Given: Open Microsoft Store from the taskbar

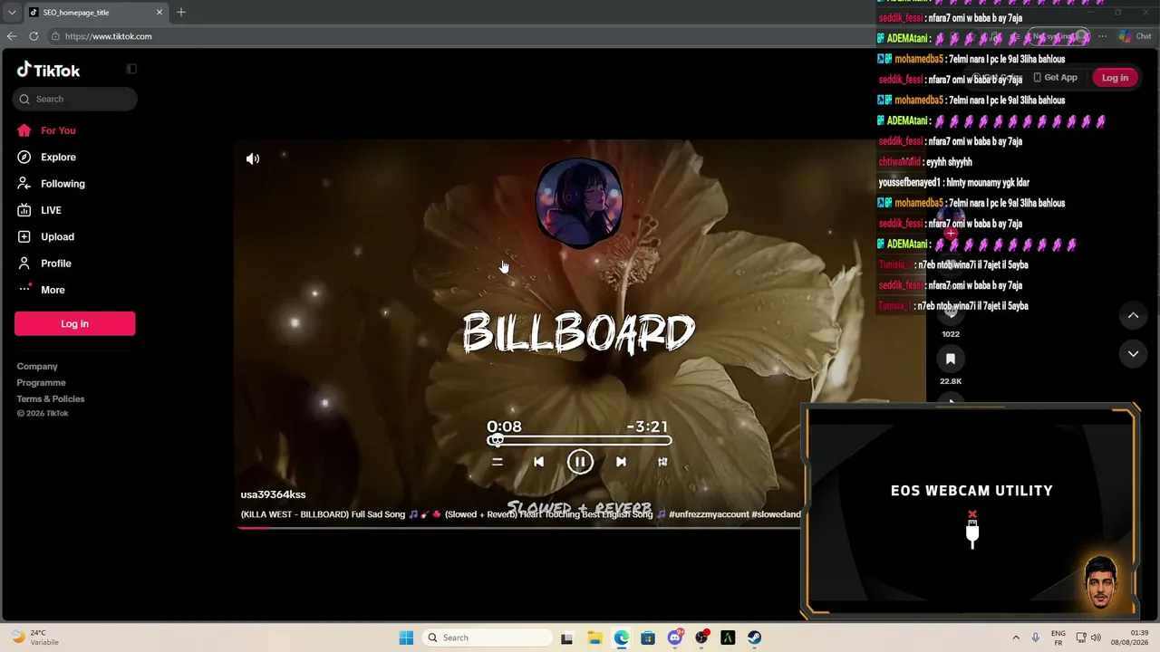Looking at the screenshot, I should (648, 638).
